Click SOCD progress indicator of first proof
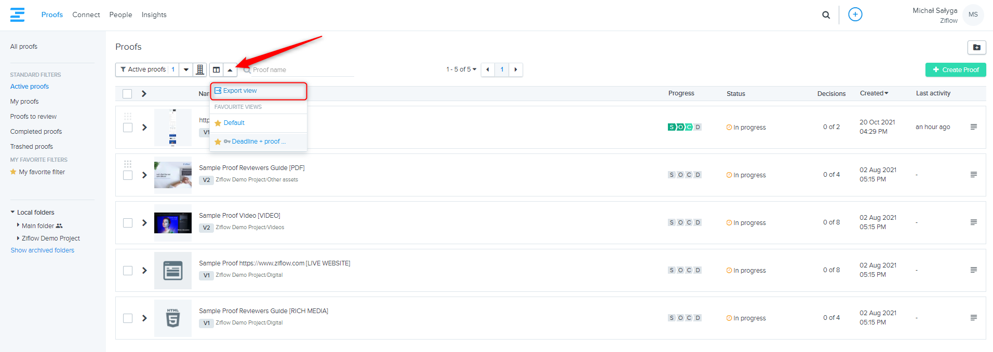This screenshot has height=352, width=993. pyautogui.click(x=685, y=127)
